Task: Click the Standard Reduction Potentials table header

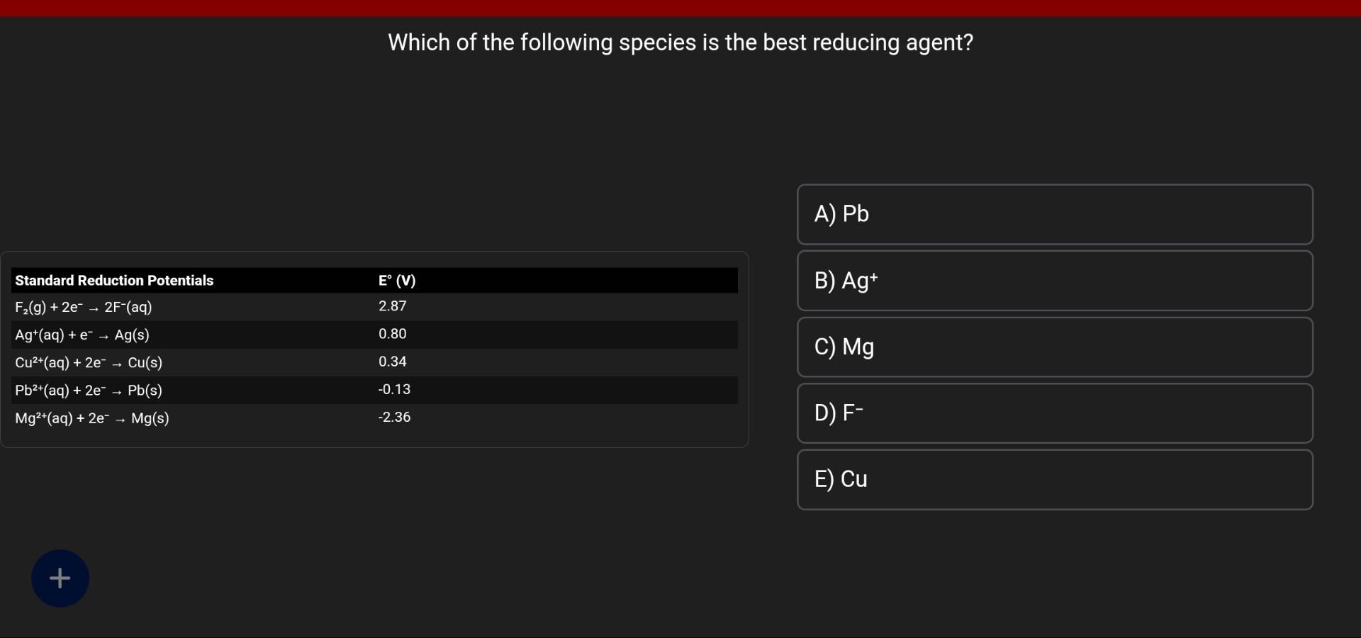Action: pos(114,280)
